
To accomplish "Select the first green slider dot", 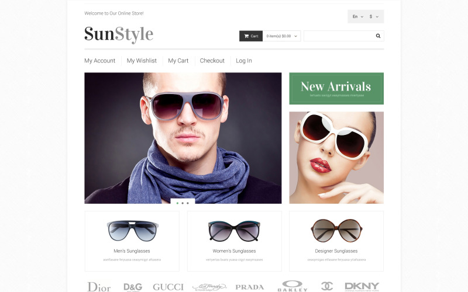I will click(x=178, y=203).
